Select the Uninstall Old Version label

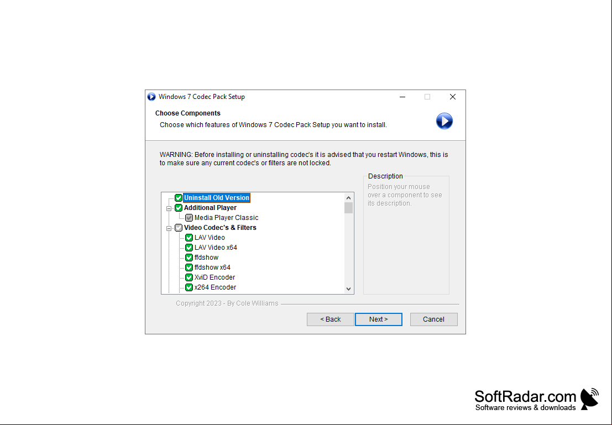[217, 198]
